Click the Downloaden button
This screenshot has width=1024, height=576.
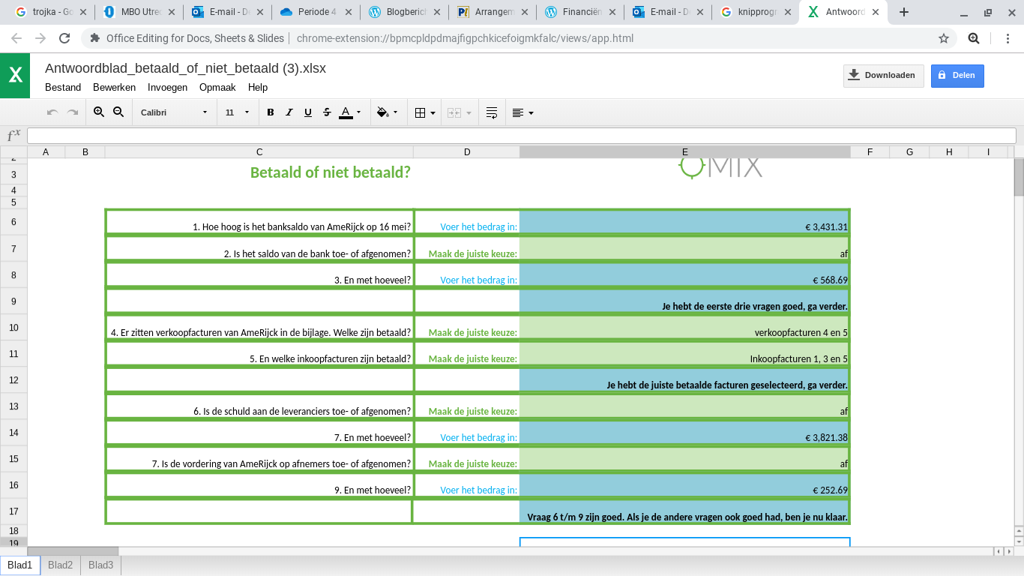tap(884, 76)
